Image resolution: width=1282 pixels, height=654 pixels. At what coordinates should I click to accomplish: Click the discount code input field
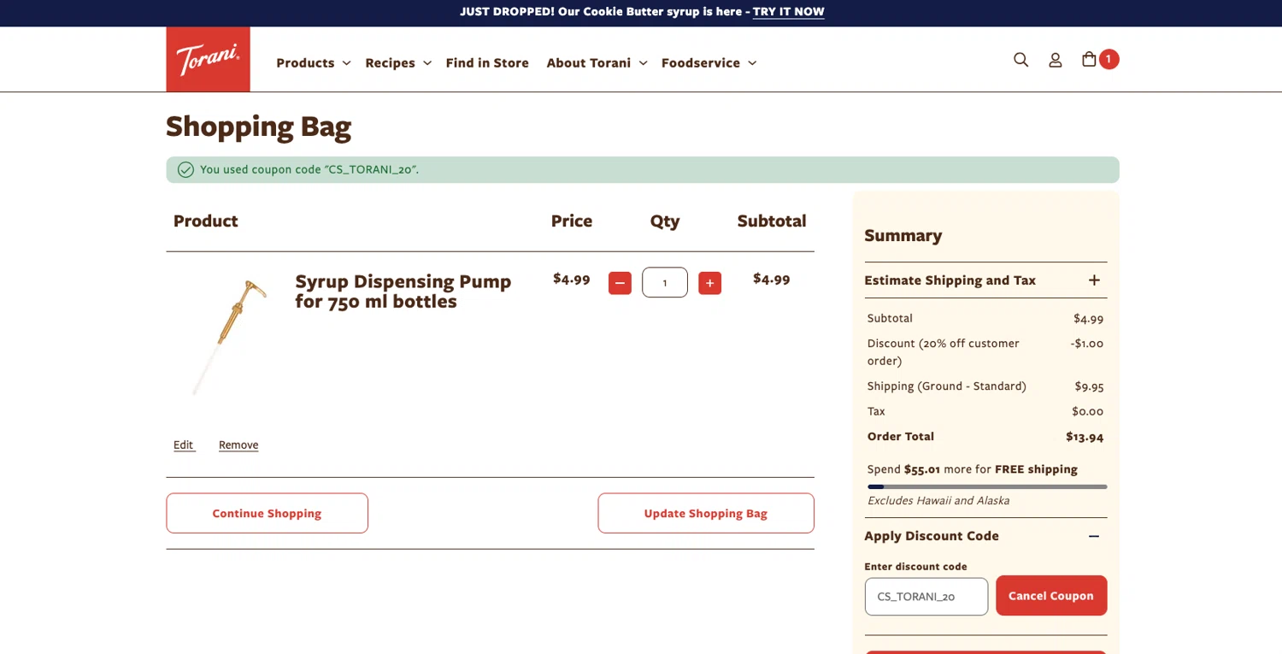click(926, 597)
